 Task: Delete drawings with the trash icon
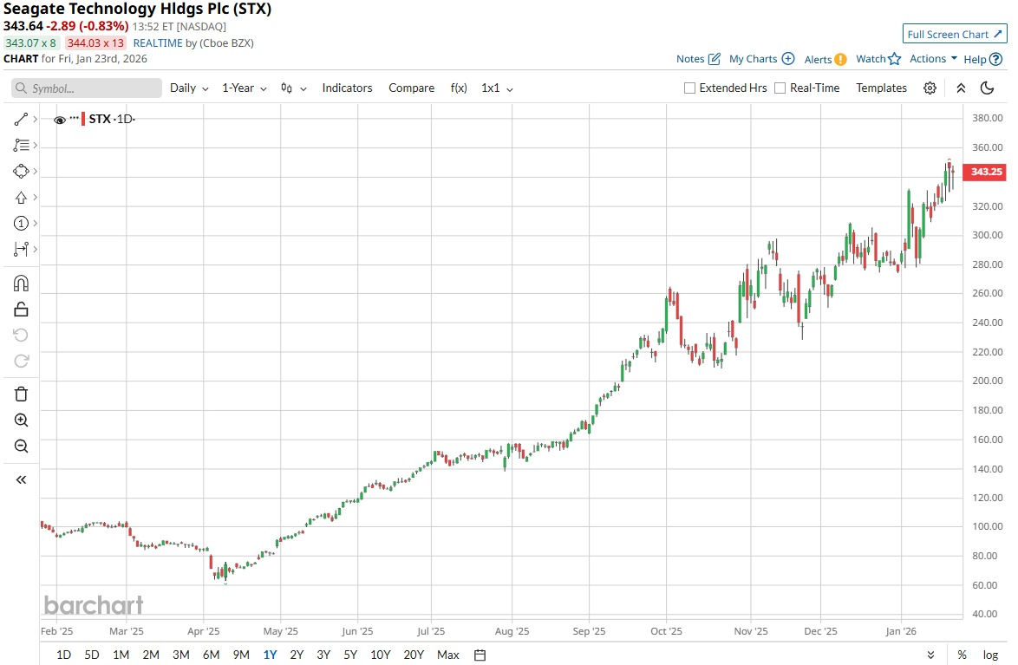(x=21, y=394)
